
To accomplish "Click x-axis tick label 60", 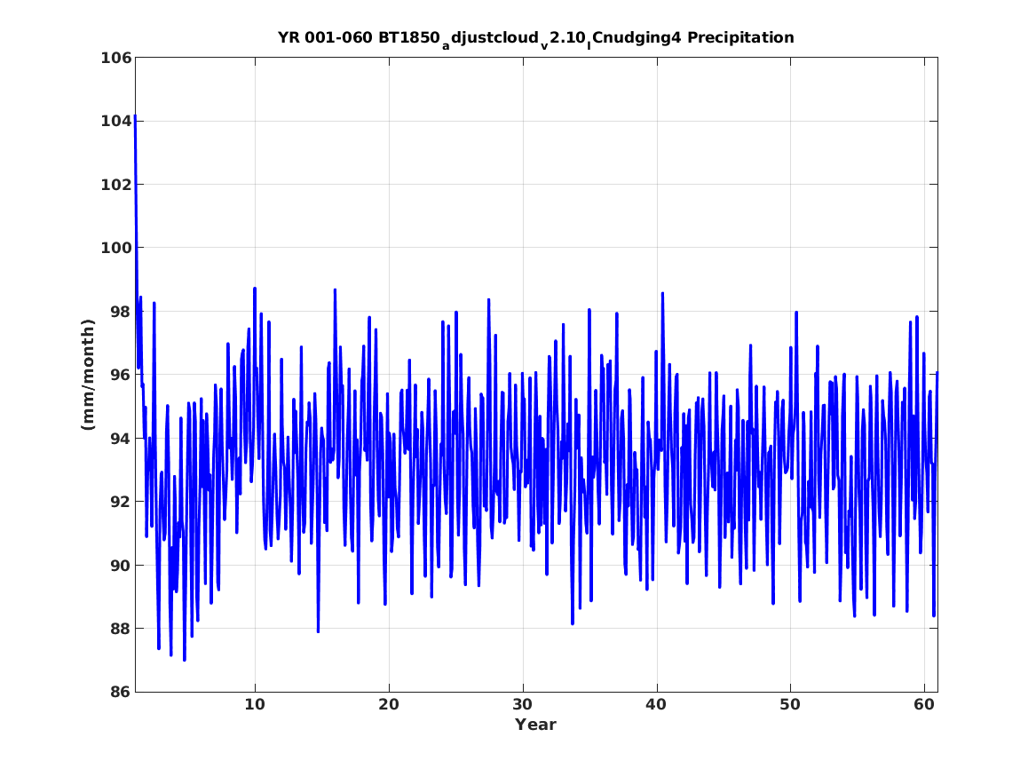I will coord(924,705).
